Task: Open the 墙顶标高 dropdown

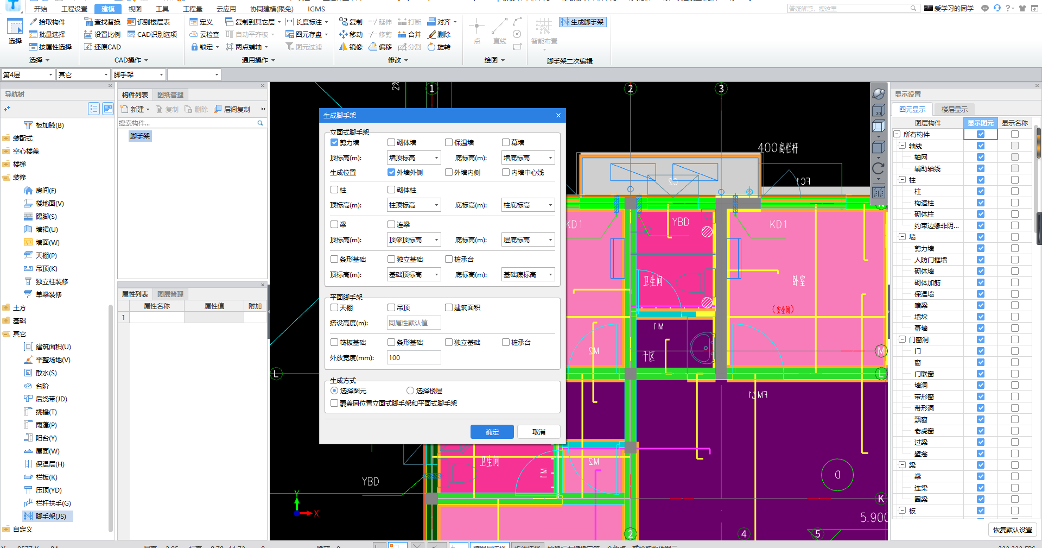Action: tap(414, 158)
